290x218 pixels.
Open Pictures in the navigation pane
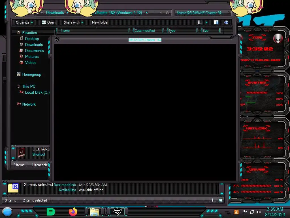(x=32, y=56)
